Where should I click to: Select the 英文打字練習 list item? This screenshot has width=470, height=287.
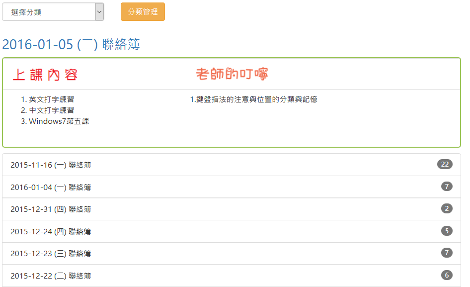(x=51, y=99)
